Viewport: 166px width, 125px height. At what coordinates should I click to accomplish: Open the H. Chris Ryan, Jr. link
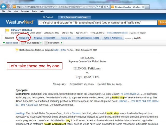point(130,94)
